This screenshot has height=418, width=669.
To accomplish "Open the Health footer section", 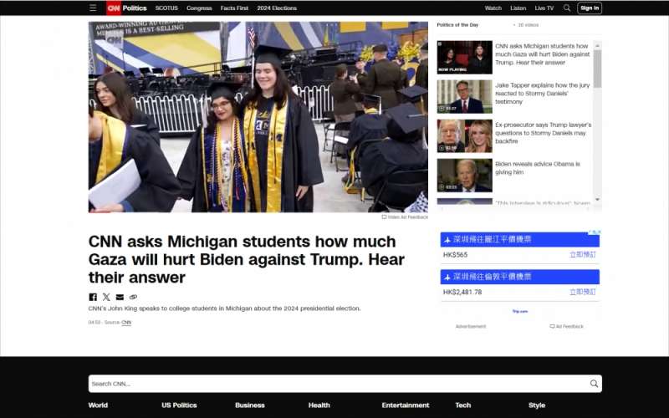I will 319,405.
